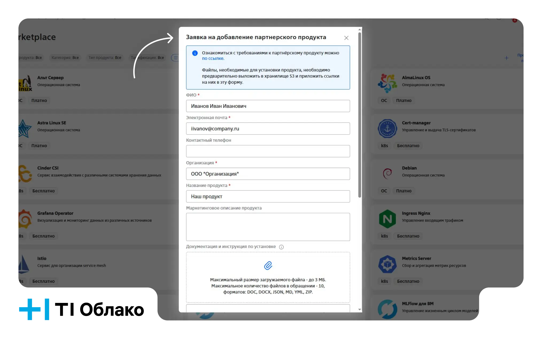Open the Ingress Nginx product title
542x339 pixels.
(x=416, y=213)
